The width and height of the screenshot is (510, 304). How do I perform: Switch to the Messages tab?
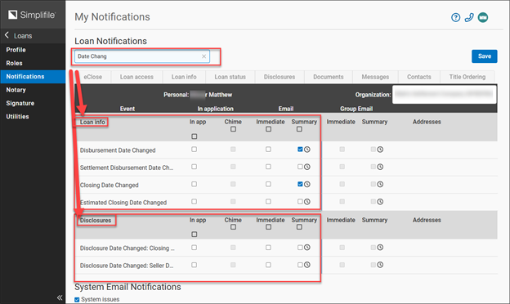375,77
